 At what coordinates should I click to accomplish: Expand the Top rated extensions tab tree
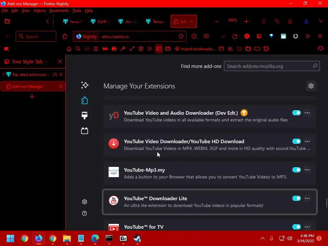[x=3, y=74]
